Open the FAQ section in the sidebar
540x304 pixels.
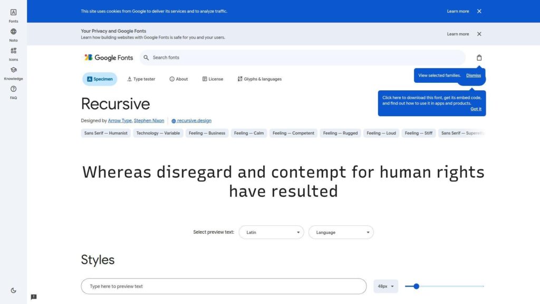13,93
